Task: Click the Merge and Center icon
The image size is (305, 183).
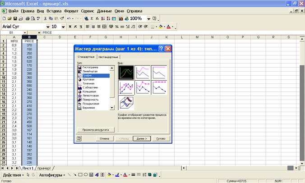Action: [x=105, y=27]
